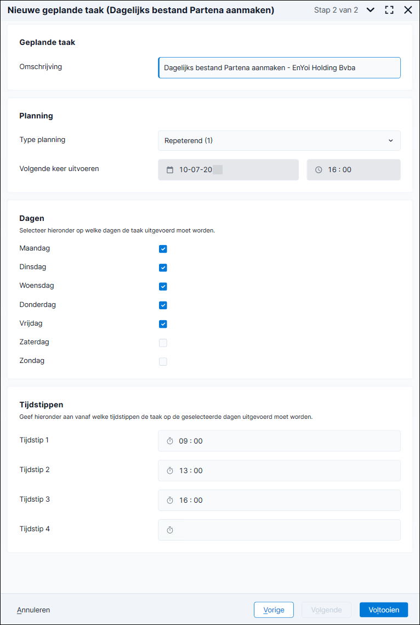
Task: Click the Omschrijving text field
Action: pyautogui.click(x=279, y=68)
